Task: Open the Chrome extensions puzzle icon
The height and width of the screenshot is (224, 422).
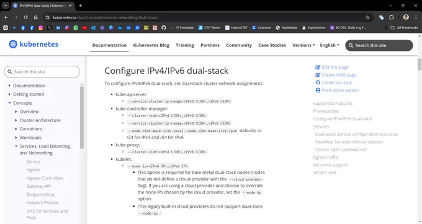Action: [x=392, y=17]
